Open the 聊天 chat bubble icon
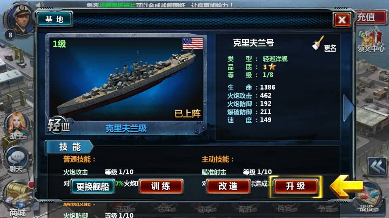Viewport: 389px width, 218px height. tap(16, 159)
